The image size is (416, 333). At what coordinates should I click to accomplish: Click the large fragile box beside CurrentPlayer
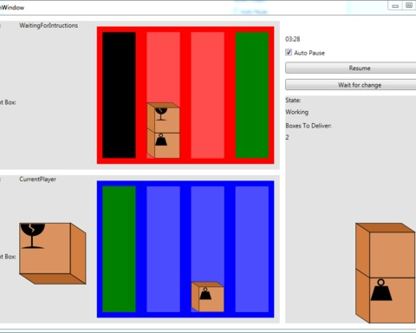coord(53,253)
